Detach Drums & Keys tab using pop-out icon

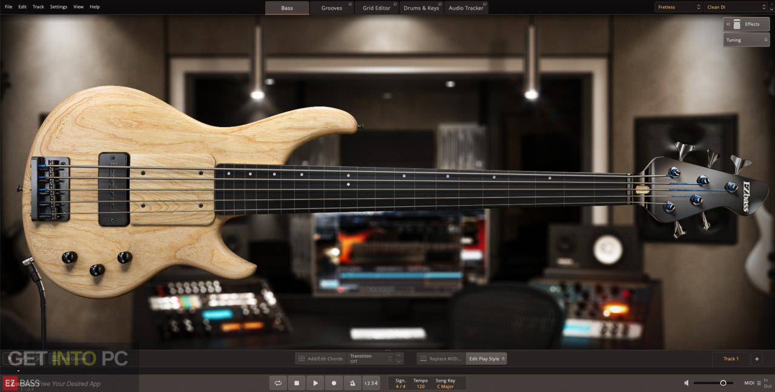click(x=440, y=4)
